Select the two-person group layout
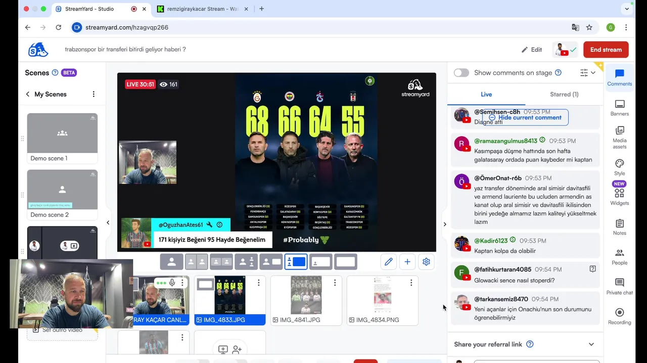 [221, 262]
